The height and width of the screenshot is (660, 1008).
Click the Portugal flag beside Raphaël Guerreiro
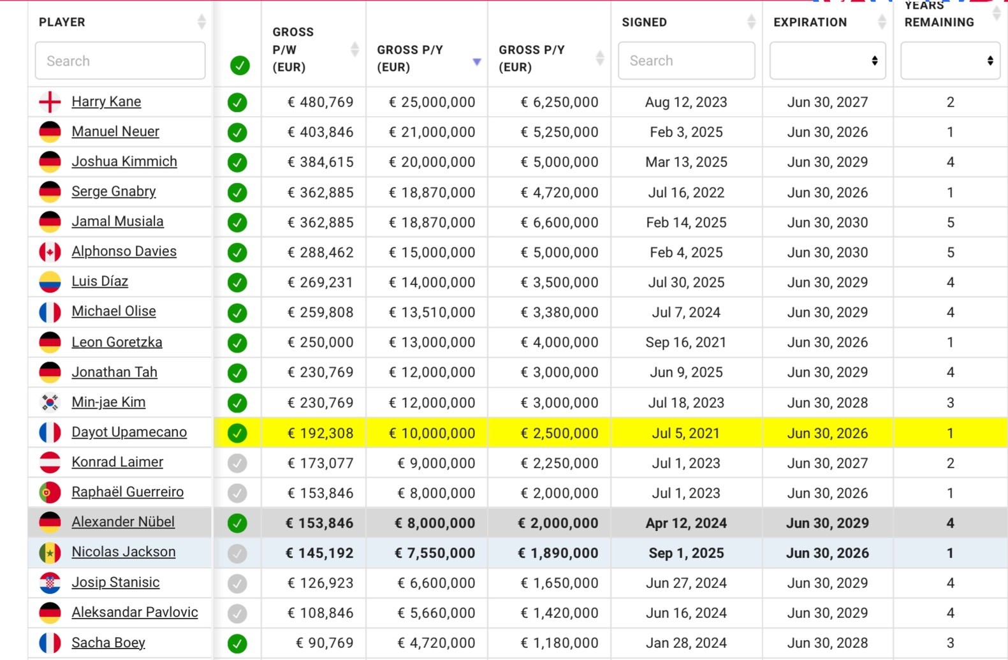tap(50, 492)
